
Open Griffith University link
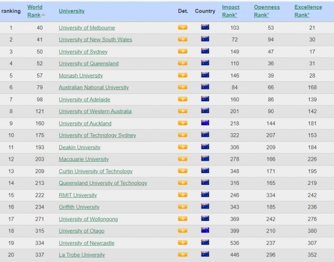(79, 207)
